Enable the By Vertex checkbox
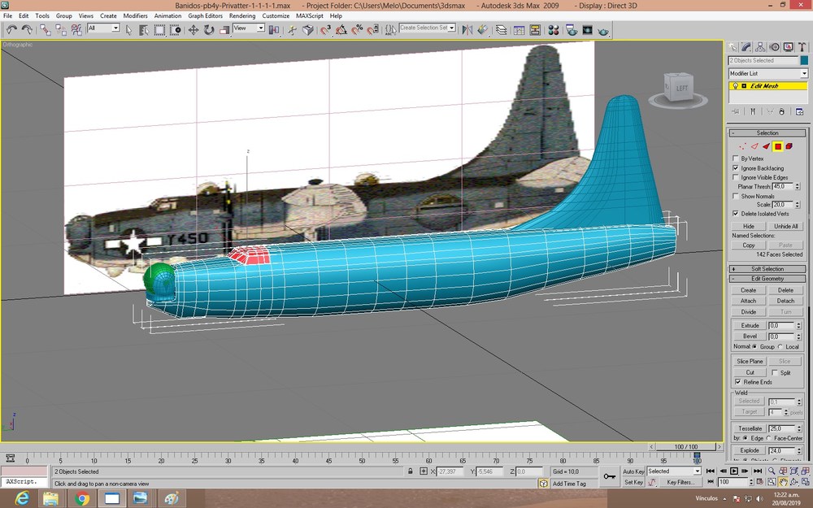 pyautogui.click(x=735, y=158)
